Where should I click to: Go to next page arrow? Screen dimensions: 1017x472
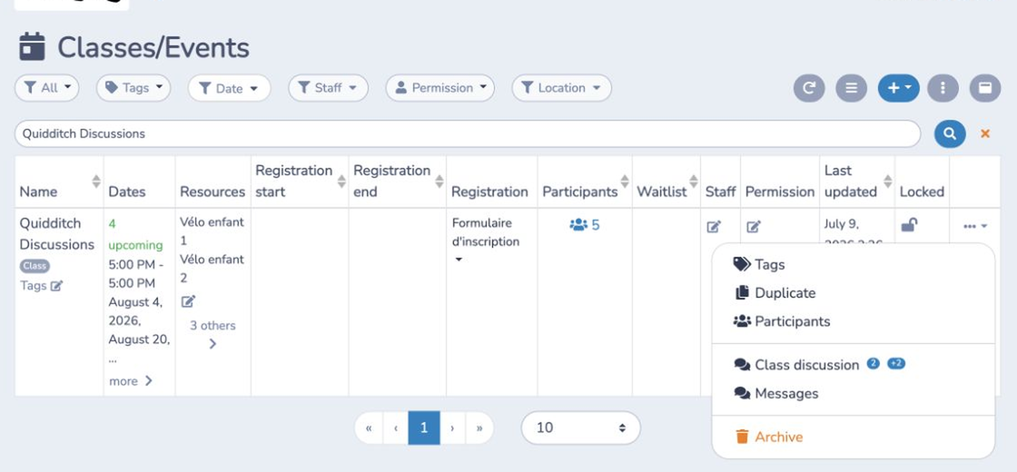(452, 428)
